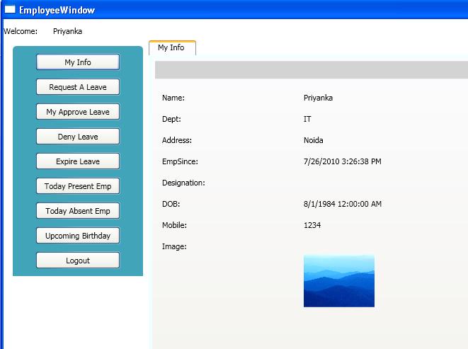Screen dimensions: 468x349
Task: Click the Address: label
Action: pos(177,140)
